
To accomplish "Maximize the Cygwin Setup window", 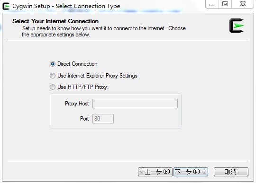I will point(225,4).
